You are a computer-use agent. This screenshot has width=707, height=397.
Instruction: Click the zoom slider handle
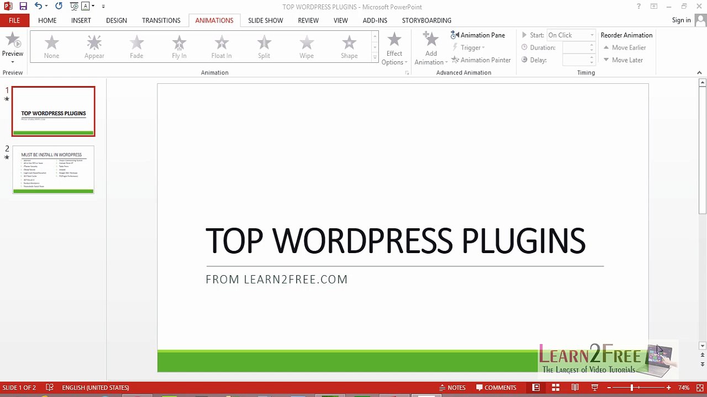click(632, 388)
